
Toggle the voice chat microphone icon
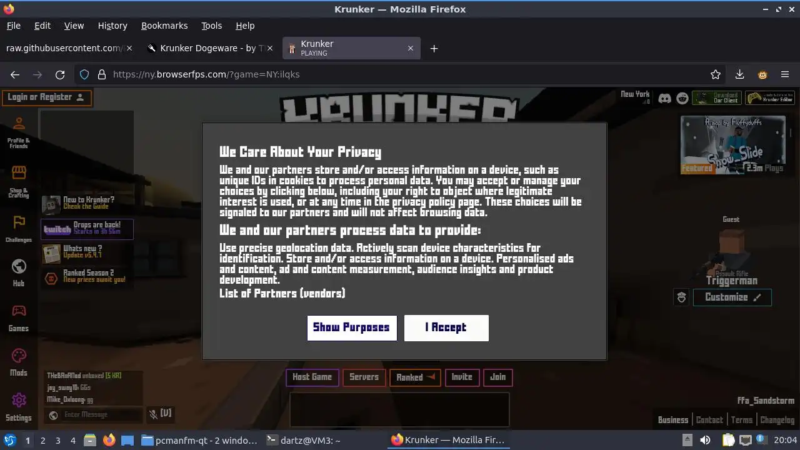coord(153,414)
